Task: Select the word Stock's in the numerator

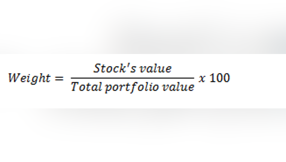Action: click(115, 69)
